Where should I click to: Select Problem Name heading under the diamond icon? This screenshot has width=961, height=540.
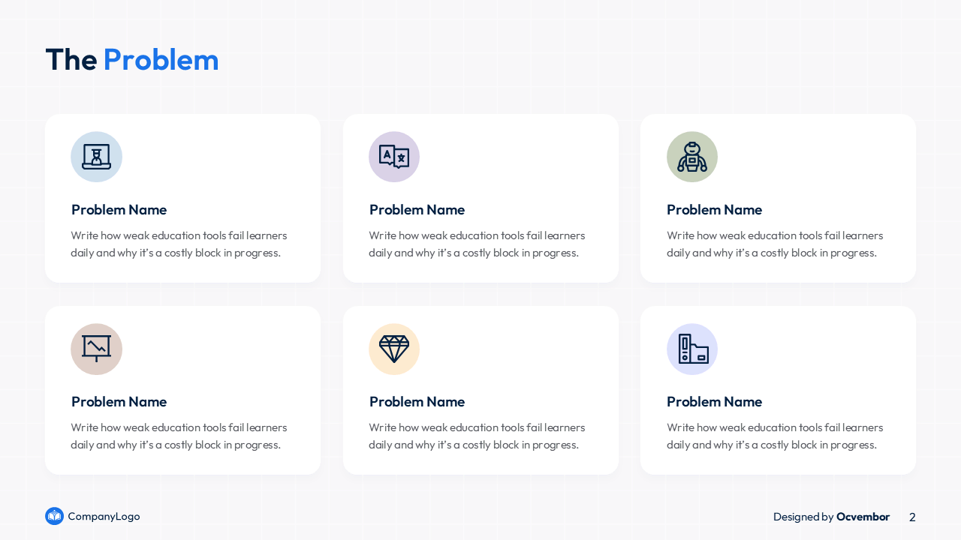tap(417, 402)
